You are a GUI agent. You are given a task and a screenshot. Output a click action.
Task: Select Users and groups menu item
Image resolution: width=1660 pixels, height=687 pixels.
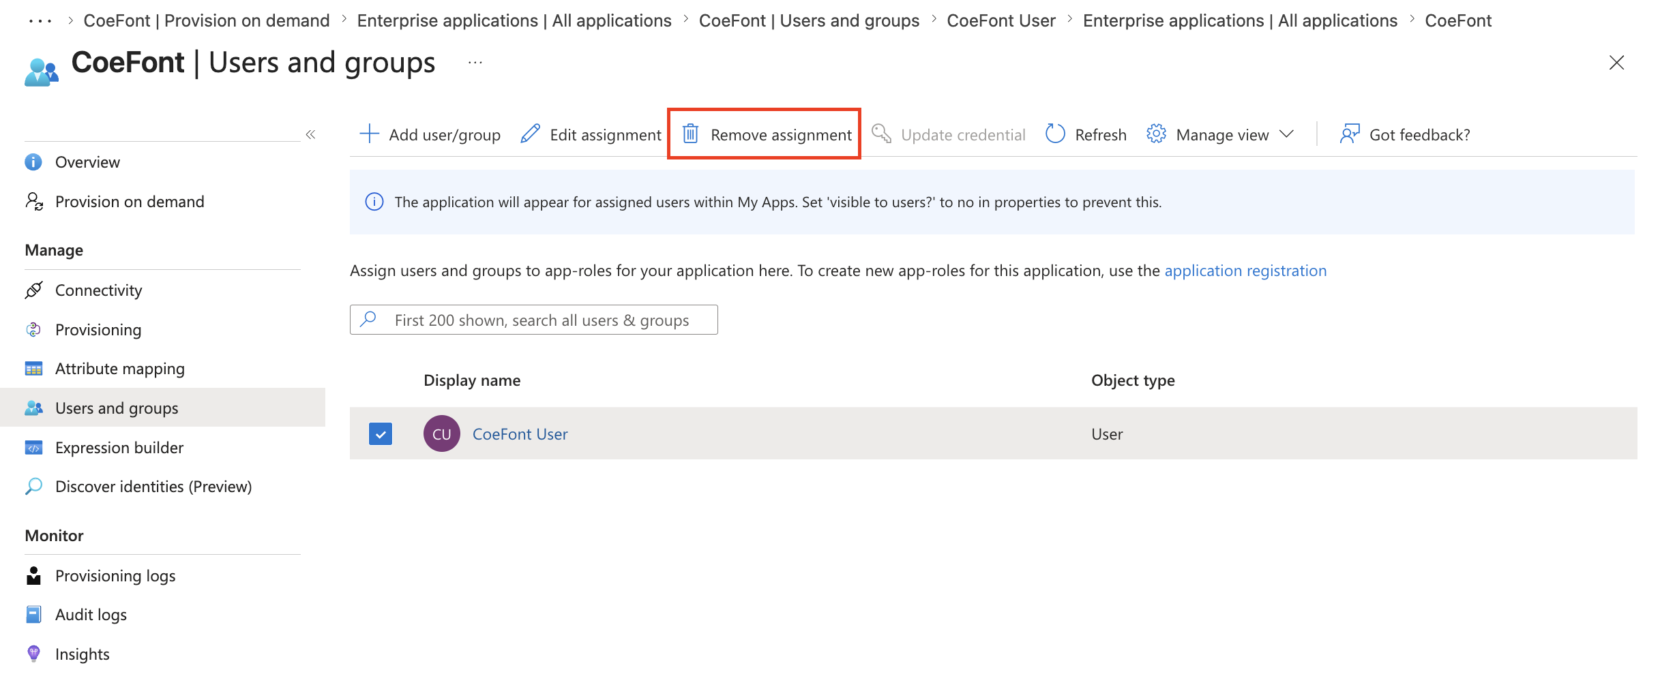pyautogui.click(x=117, y=408)
